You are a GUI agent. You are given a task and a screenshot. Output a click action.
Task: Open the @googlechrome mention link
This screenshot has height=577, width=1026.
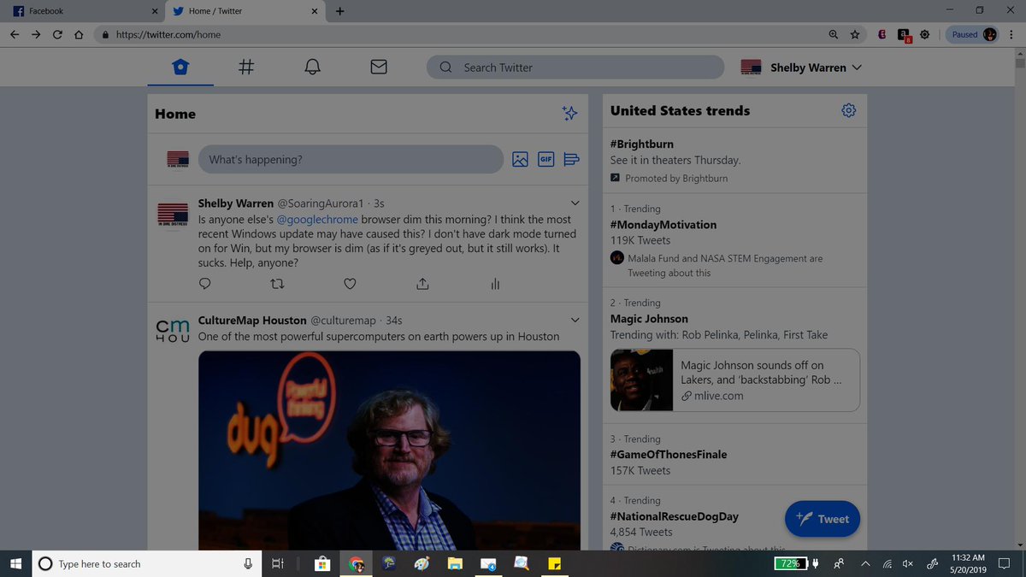coord(317,220)
